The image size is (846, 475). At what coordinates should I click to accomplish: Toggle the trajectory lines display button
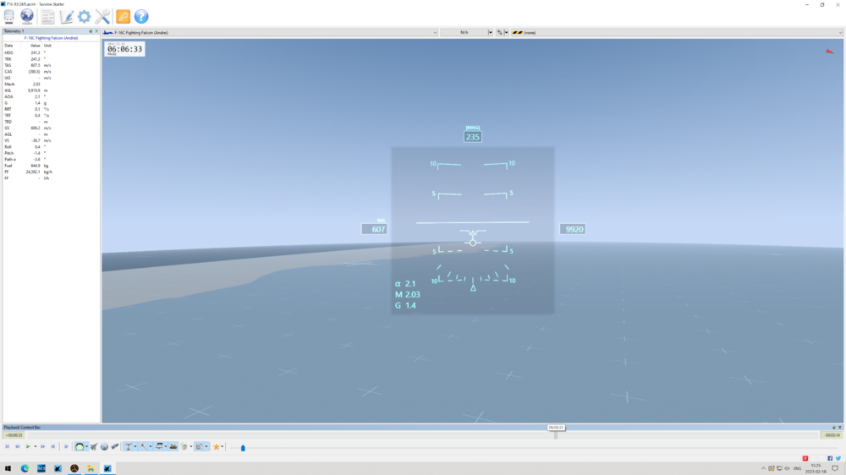[143, 446]
